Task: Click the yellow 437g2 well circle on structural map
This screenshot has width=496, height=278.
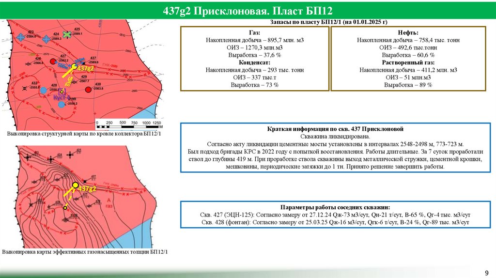Action: tap(74, 66)
